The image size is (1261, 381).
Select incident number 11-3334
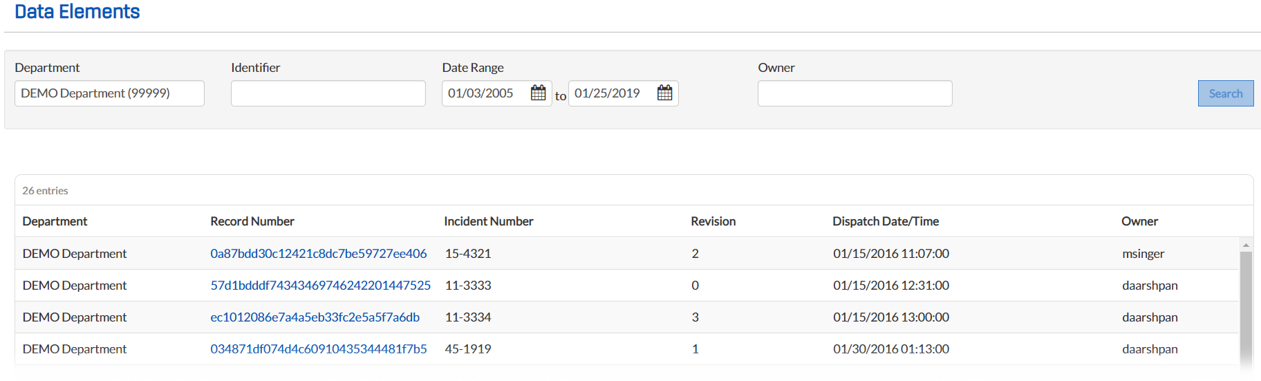(x=468, y=317)
